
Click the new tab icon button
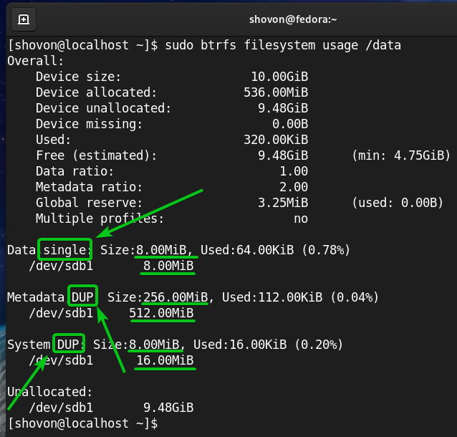click(x=24, y=19)
